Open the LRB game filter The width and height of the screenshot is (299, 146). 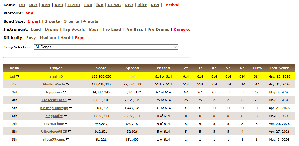point(88,5)
